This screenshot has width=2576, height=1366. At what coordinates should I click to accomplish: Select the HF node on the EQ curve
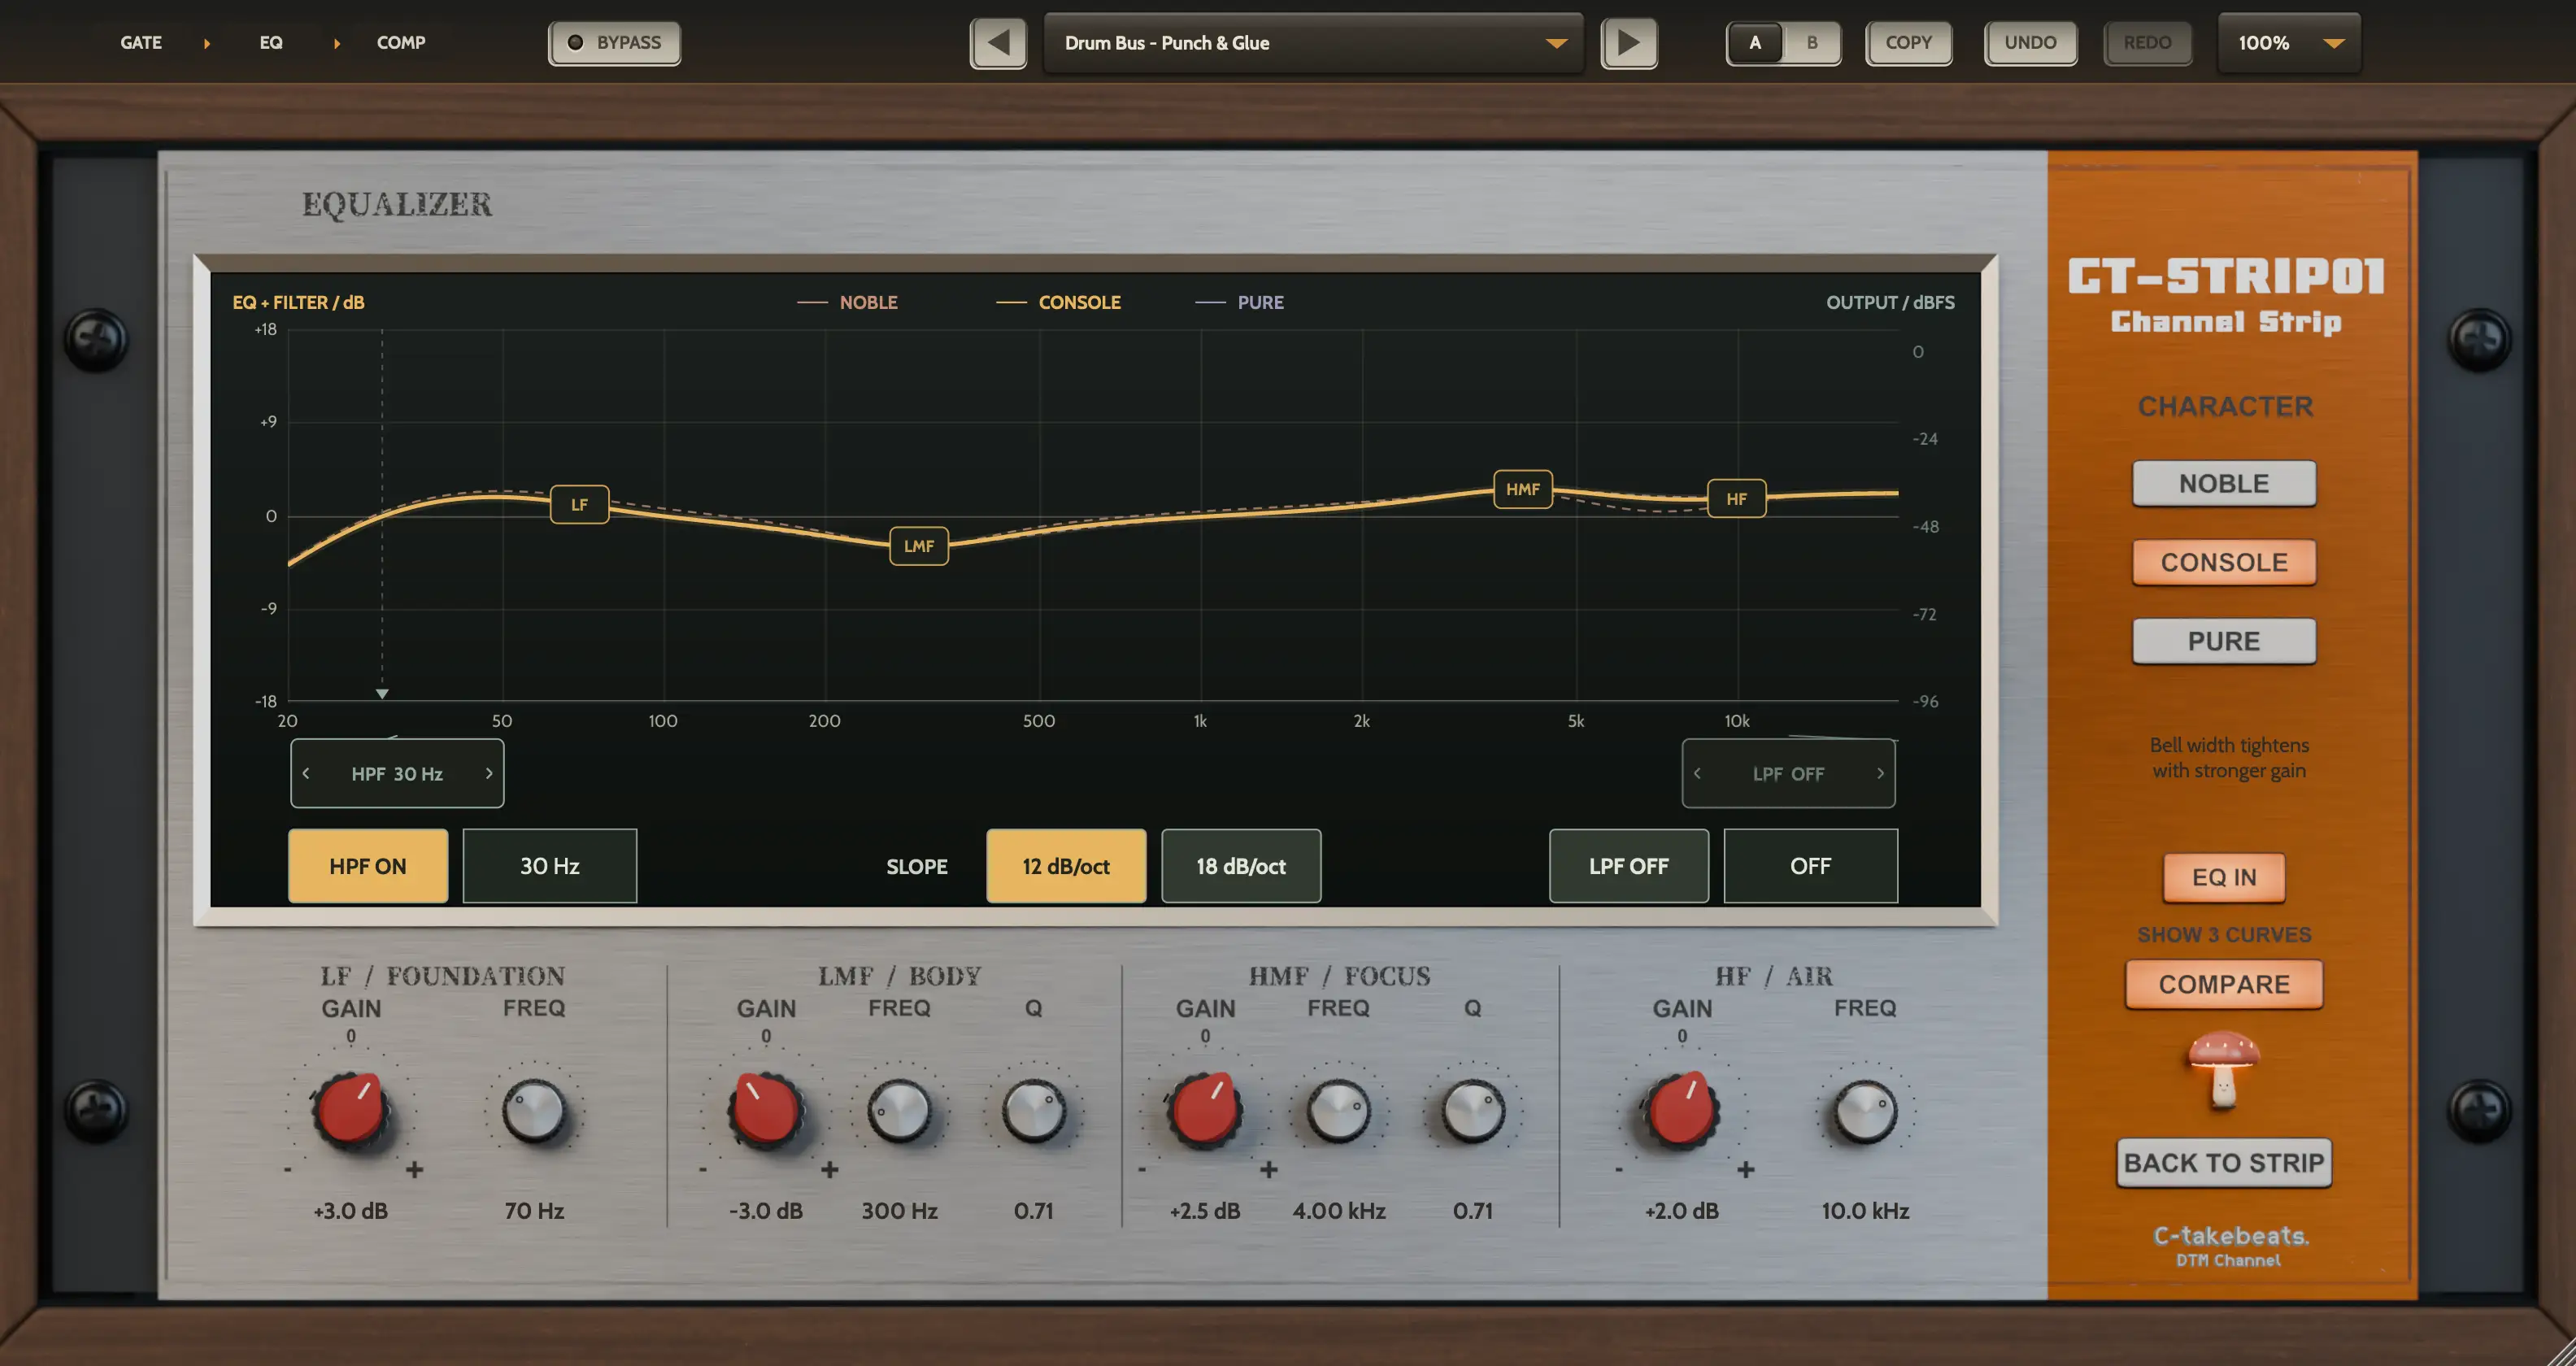[x=1737, y=498]
